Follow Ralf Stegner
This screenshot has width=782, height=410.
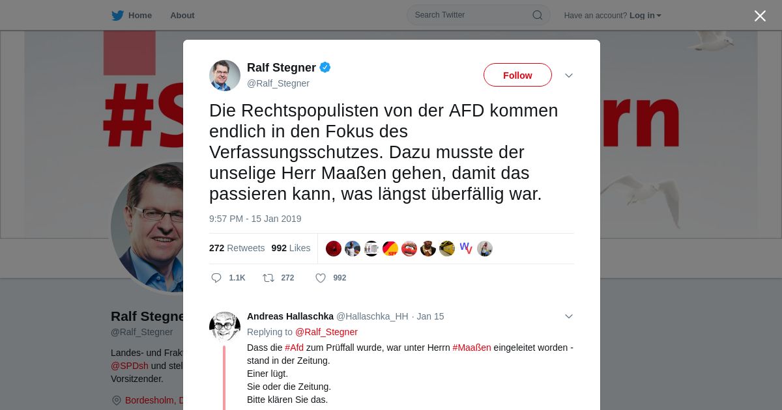517,75
